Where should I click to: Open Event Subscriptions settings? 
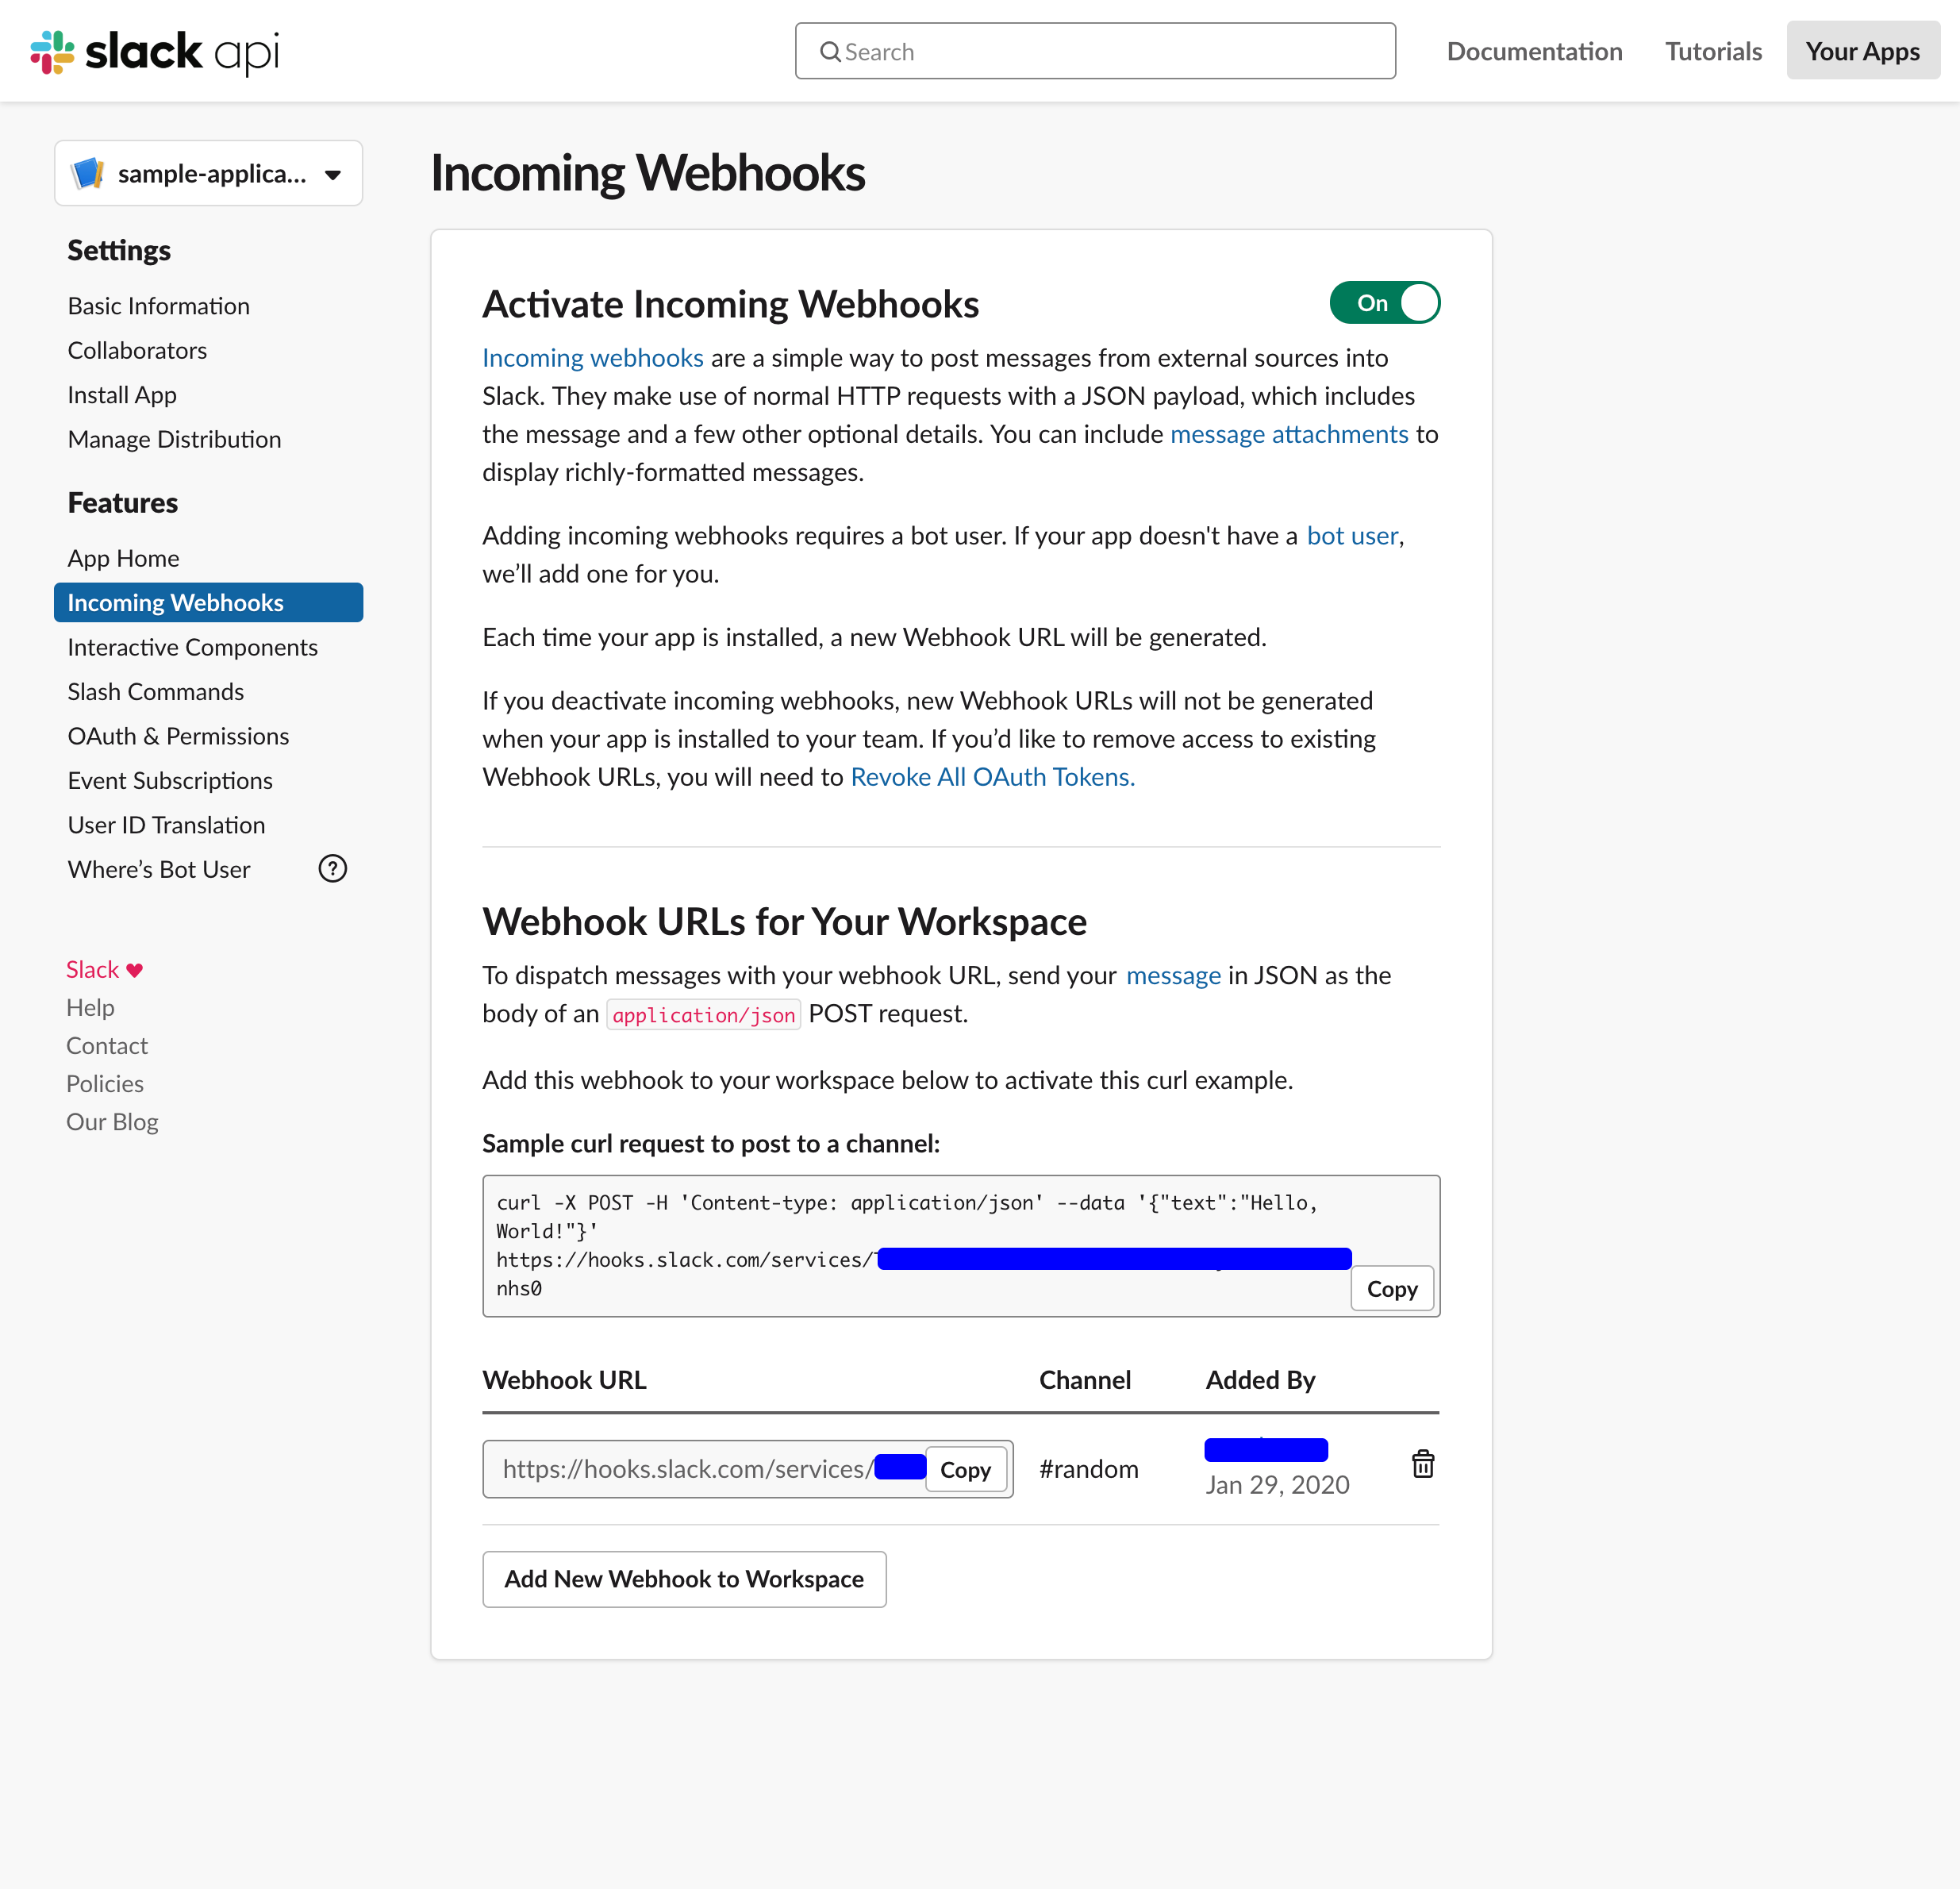click(x=170, y=780)
